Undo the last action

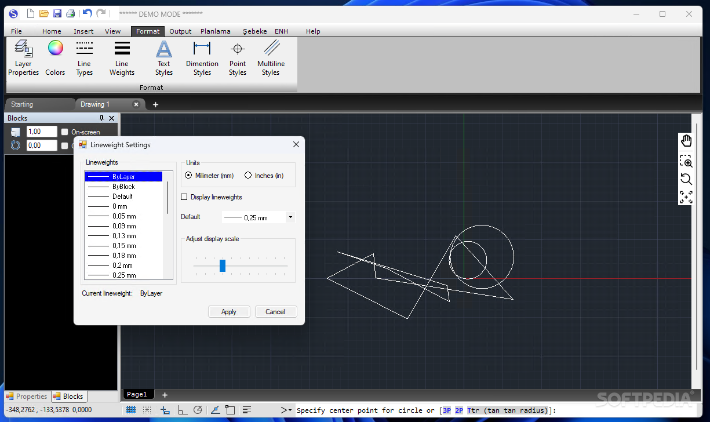[x=87, y=13]
